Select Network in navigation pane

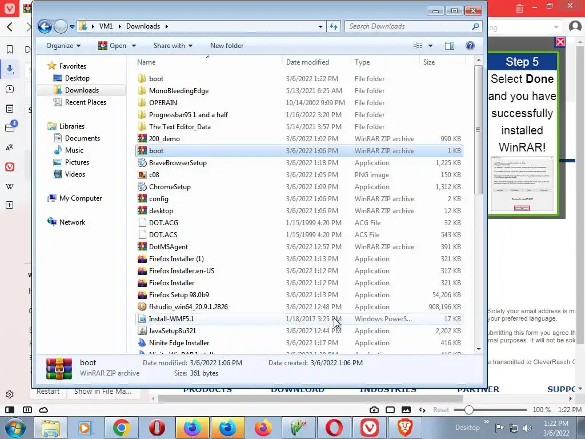[72, 222]
